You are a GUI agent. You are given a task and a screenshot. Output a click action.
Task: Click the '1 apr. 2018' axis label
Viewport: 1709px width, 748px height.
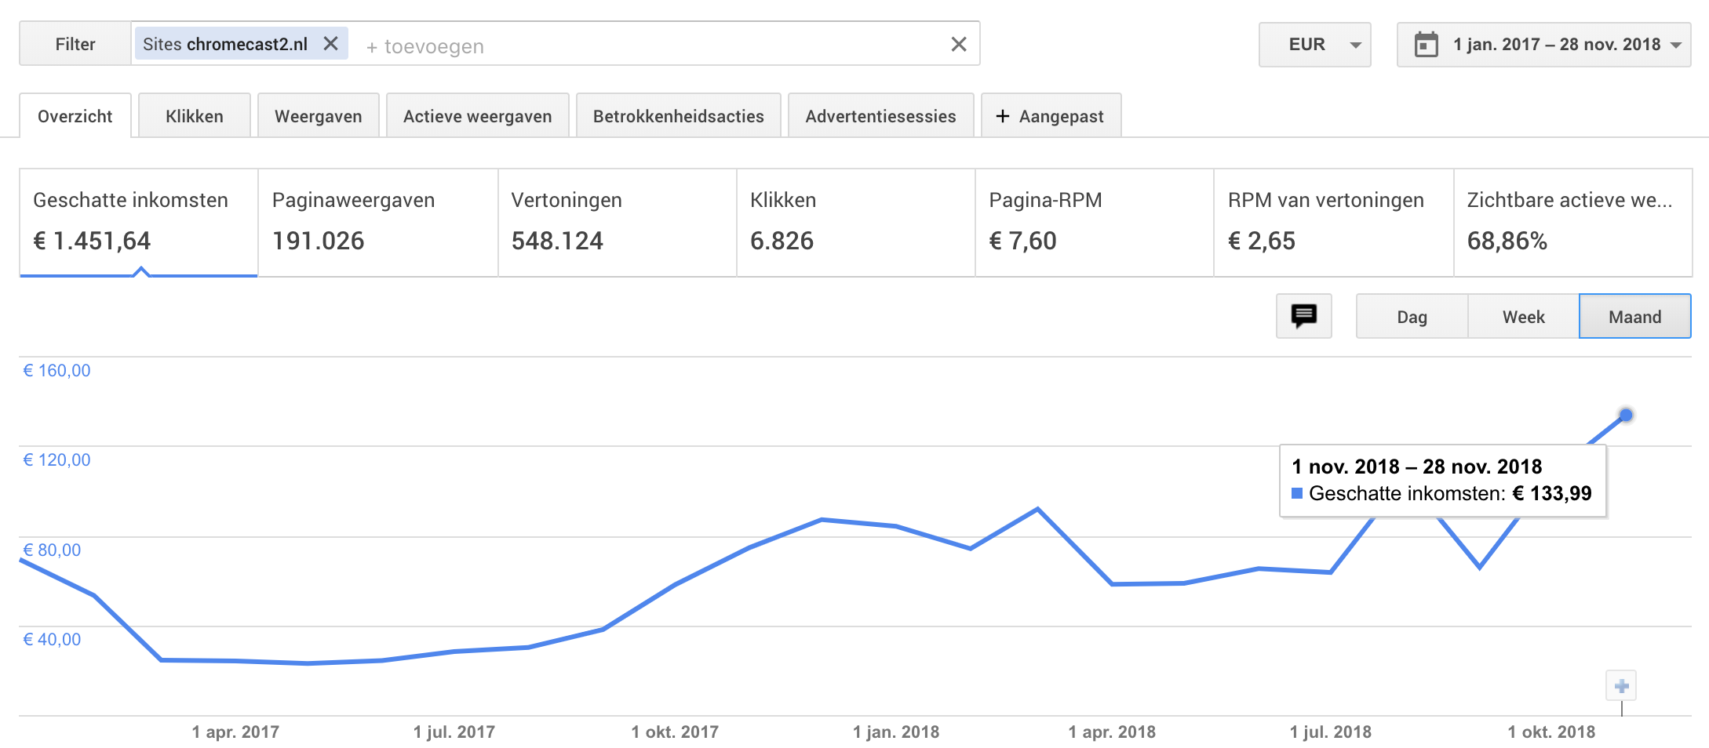pyautogui.click(x=1112, y=732)
